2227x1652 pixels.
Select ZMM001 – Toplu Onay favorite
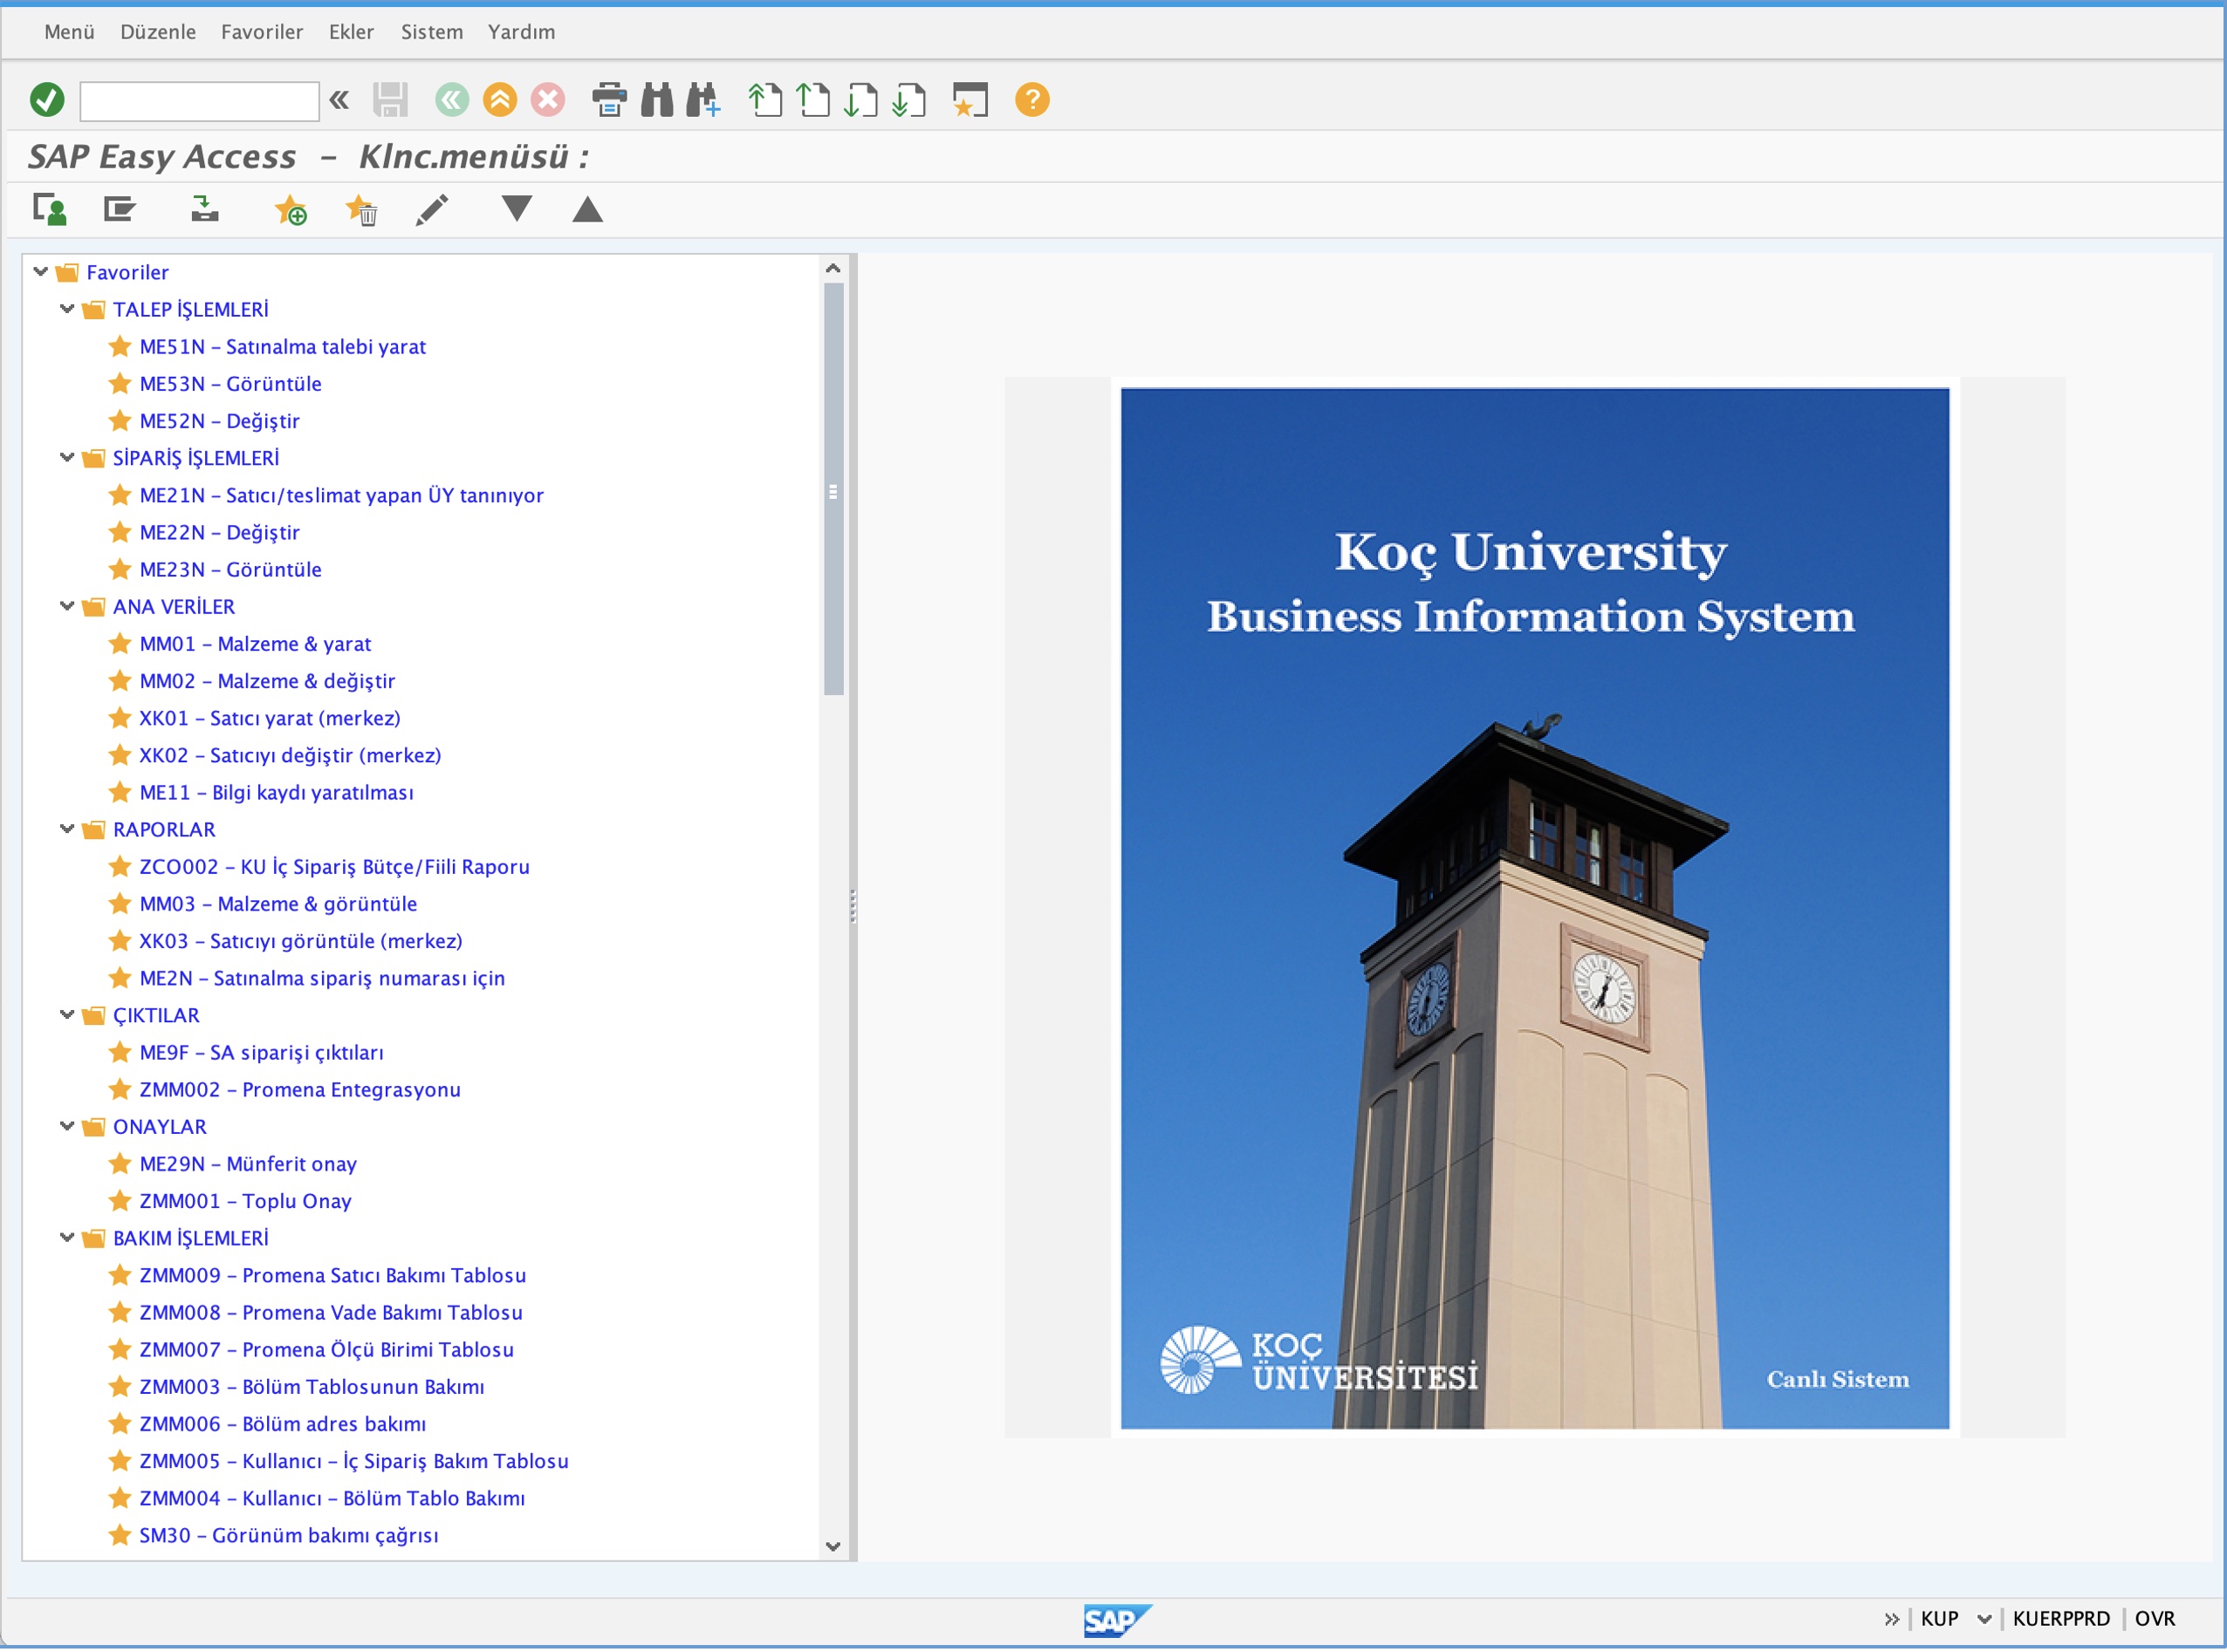click(246, 1201)
